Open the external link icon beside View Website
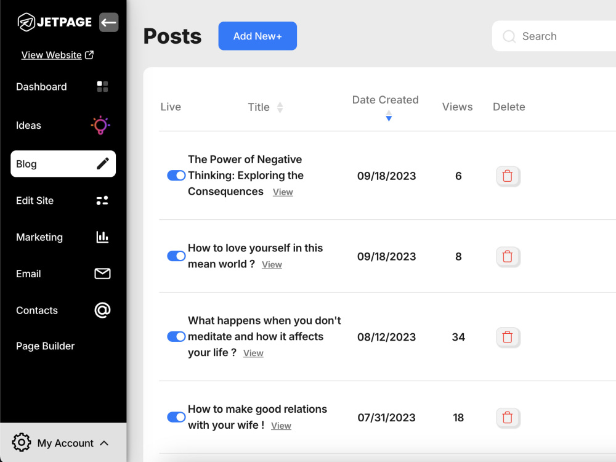The image size is (616, 462). (89, 55)
